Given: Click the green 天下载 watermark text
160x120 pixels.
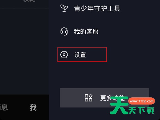Looking at the screenshot, I should coord(141,110).
